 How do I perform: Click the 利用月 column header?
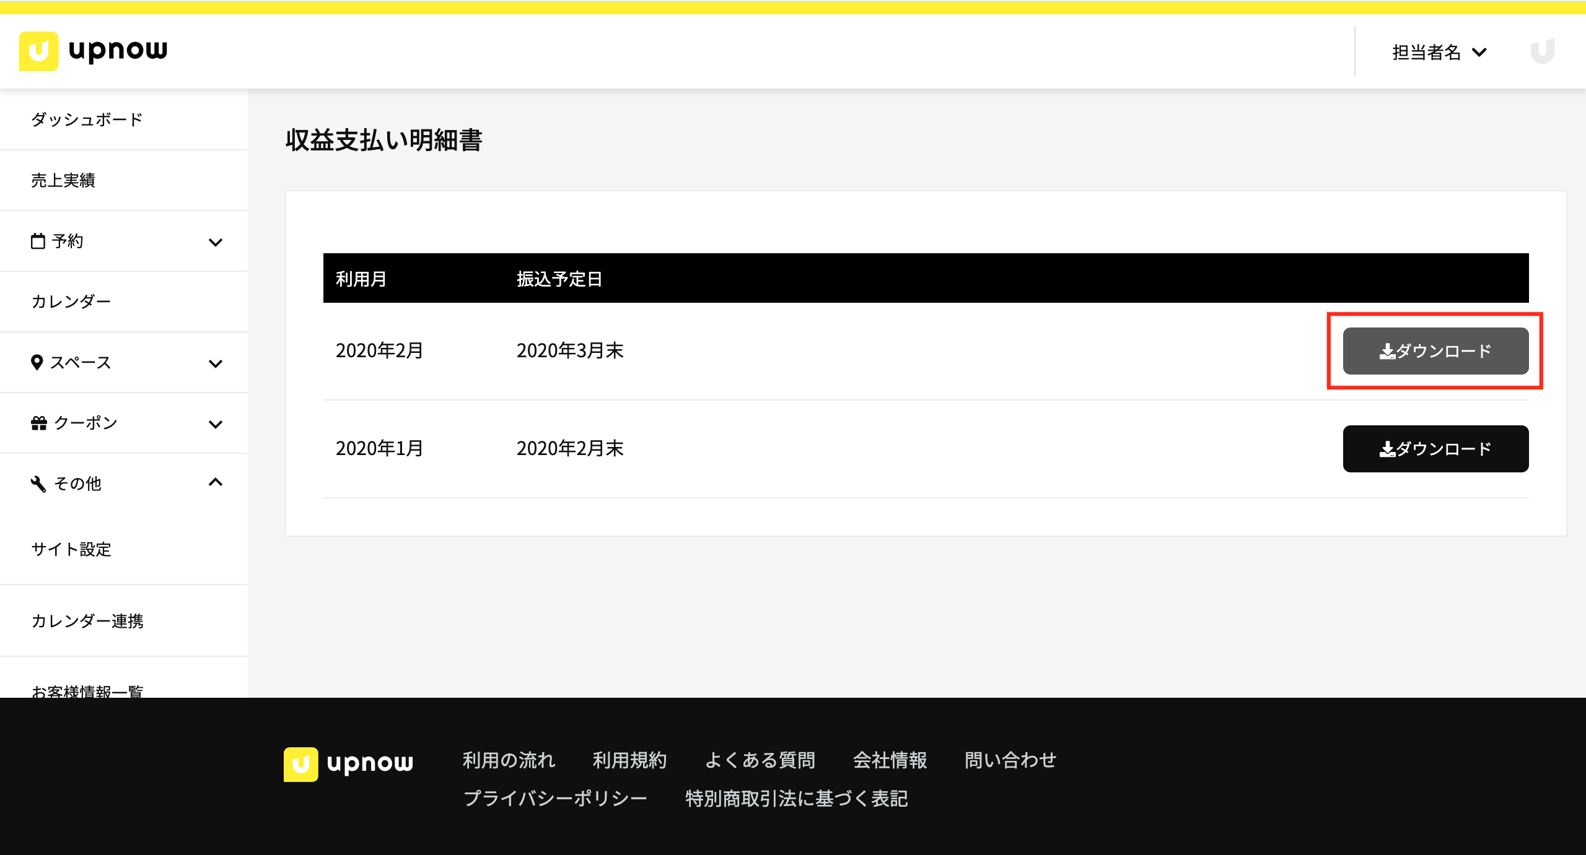click(361, 279)
